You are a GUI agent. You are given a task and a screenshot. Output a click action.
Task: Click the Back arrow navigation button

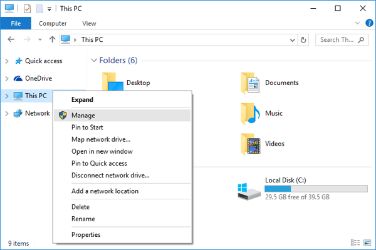coord(11,39)
